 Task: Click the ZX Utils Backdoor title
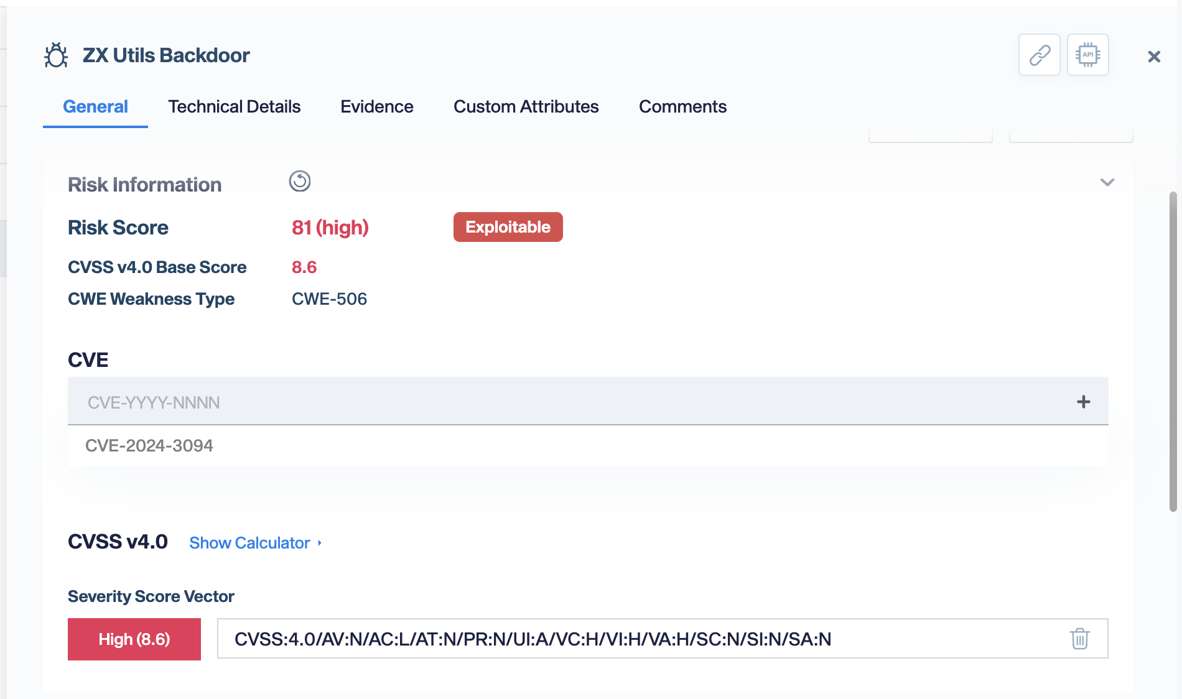click(166, 55)
